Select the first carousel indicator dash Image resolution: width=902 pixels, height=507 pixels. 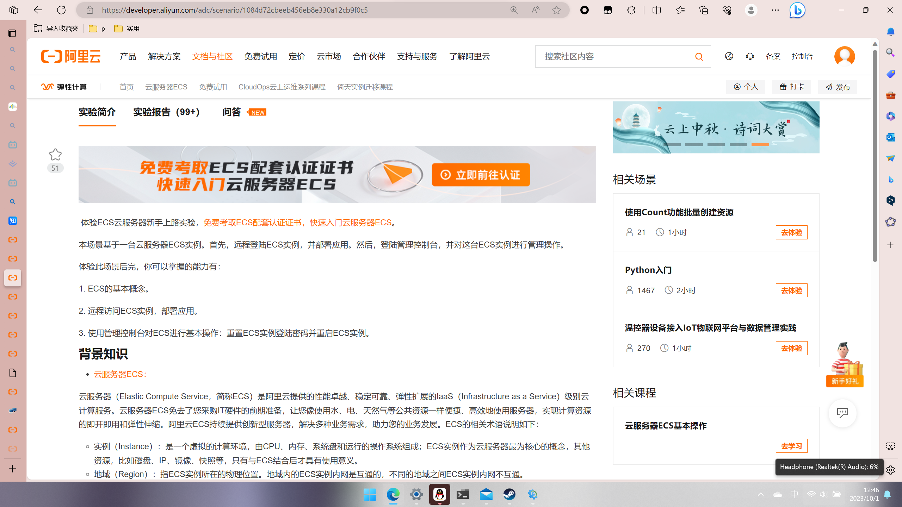coord(672,144)
